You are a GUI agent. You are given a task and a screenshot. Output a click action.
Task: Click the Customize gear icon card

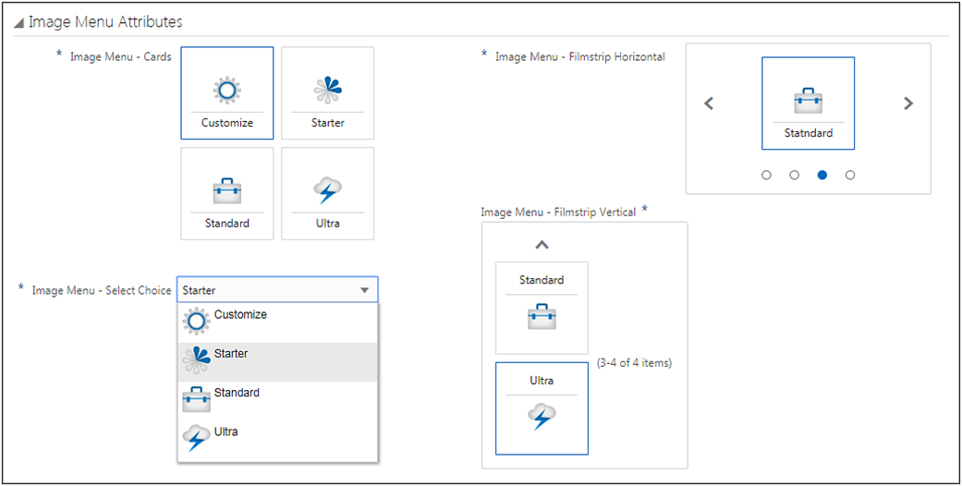tap(226, 92)
